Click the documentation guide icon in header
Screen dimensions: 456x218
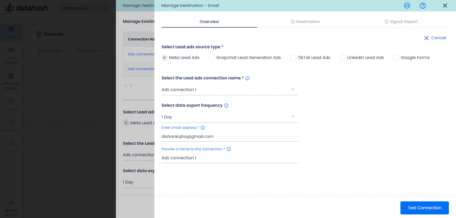click(407, 6)
